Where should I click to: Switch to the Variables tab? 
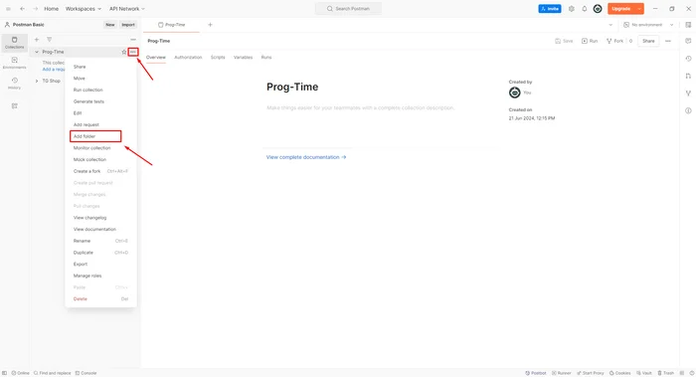pos(243,58)
